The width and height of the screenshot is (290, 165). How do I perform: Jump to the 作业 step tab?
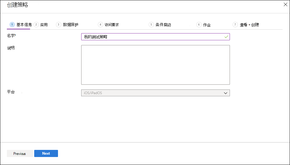[203, 25]
